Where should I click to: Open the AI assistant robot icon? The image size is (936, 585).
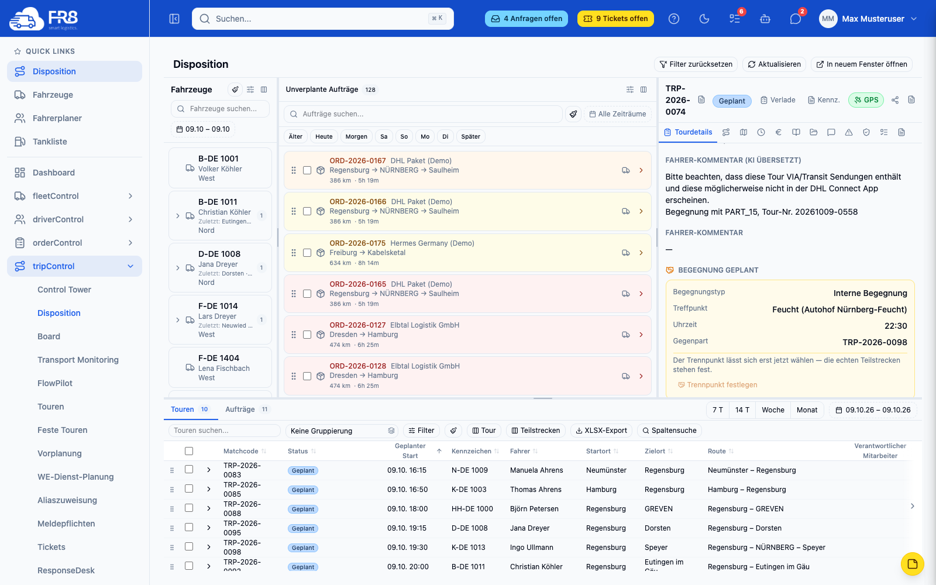(x=765, y=19)
